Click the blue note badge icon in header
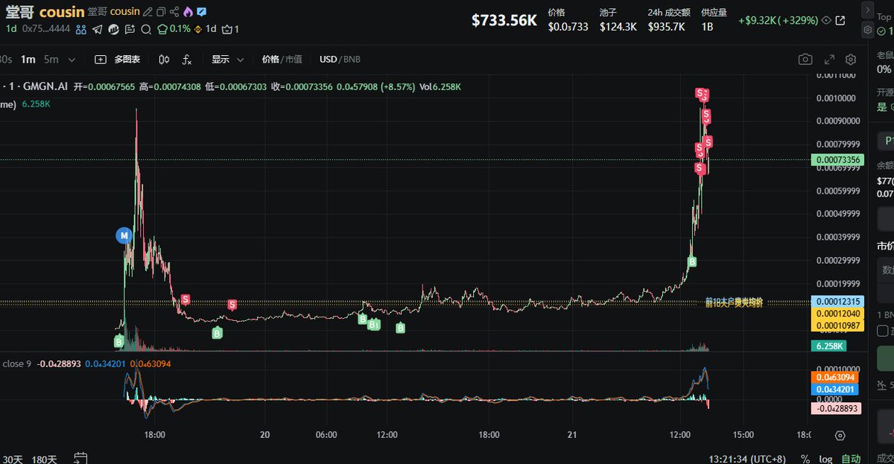This screenshot has width=894, height=464. pos(201,13)
